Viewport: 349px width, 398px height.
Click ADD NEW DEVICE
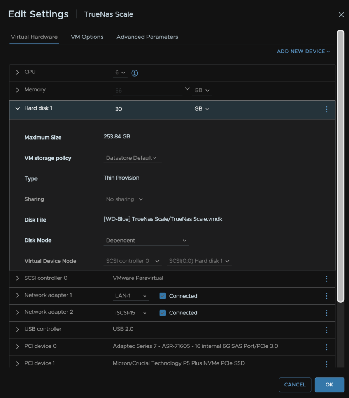click(x=303, y=52)
